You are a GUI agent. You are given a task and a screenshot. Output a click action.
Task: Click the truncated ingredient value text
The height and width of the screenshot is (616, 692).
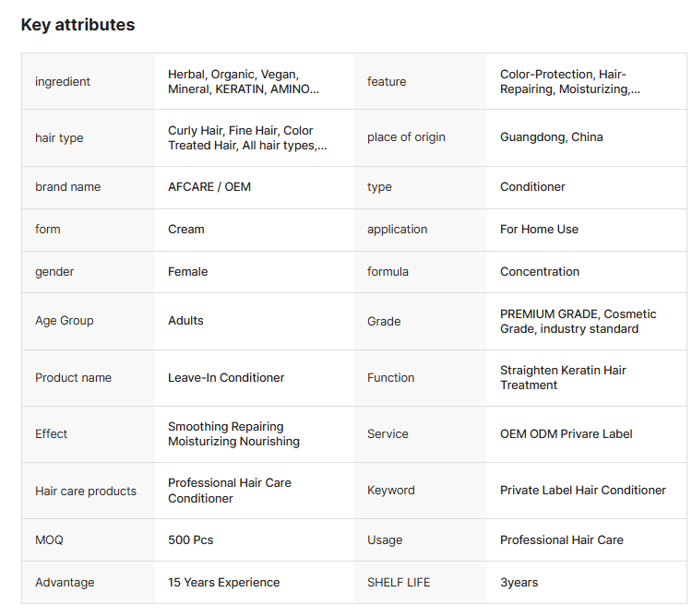point(244,82)
